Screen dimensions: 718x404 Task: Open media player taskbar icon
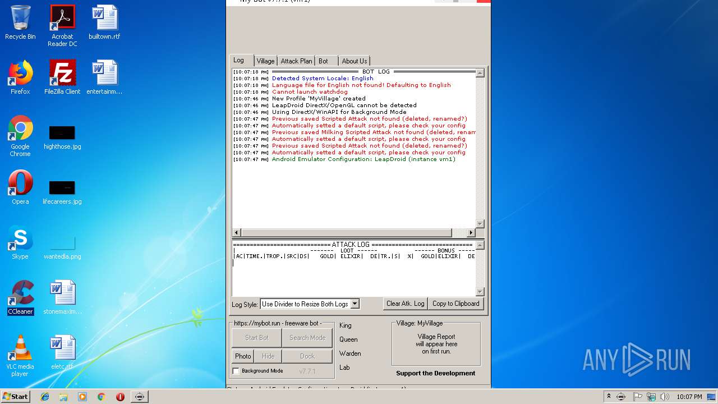click(x=82, y=397)
